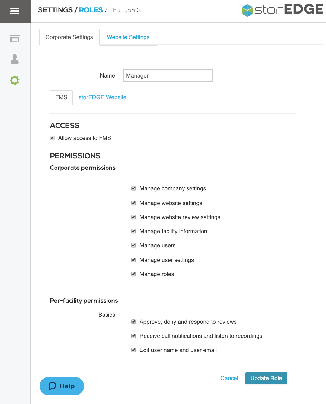The image size is (326, 404).
Task: Open the storEDGE Website tab
Action: coord(102,97)
